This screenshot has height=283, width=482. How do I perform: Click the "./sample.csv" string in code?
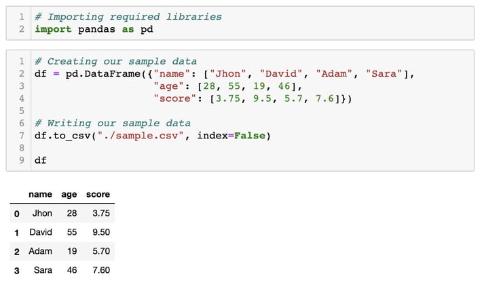pos(141,136)
